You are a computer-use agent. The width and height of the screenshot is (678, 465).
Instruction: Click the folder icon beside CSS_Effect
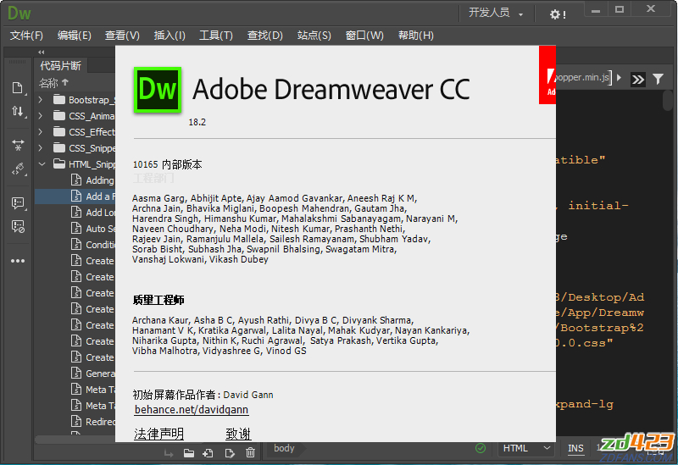pyautogui.click(x=59, y=131)
